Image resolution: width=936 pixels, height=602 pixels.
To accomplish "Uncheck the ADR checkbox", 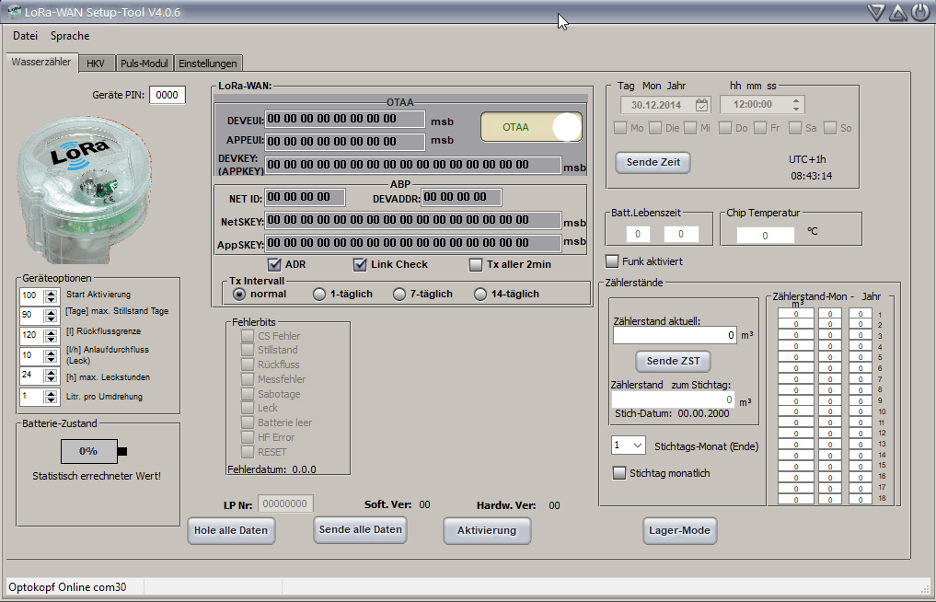I will 274,264.
